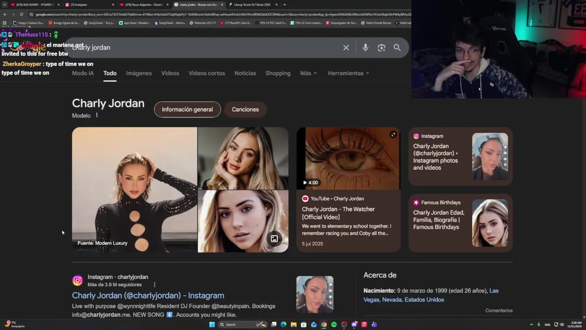Screen dimensions: 586x330
Task: Open the Shopping results tab
Action: click(x=278, y=73)
